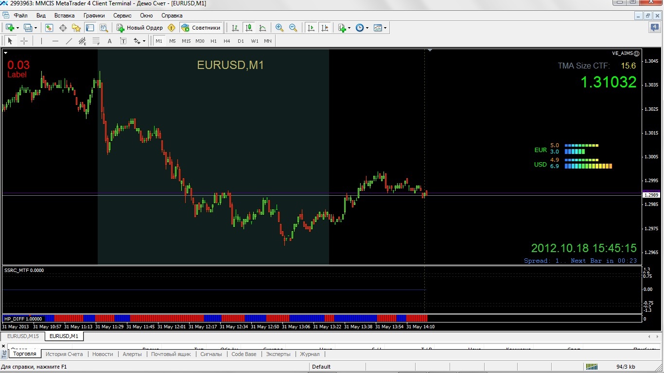
Task: Open the New Chart dropdown arrow
Action: coord(17,28)
